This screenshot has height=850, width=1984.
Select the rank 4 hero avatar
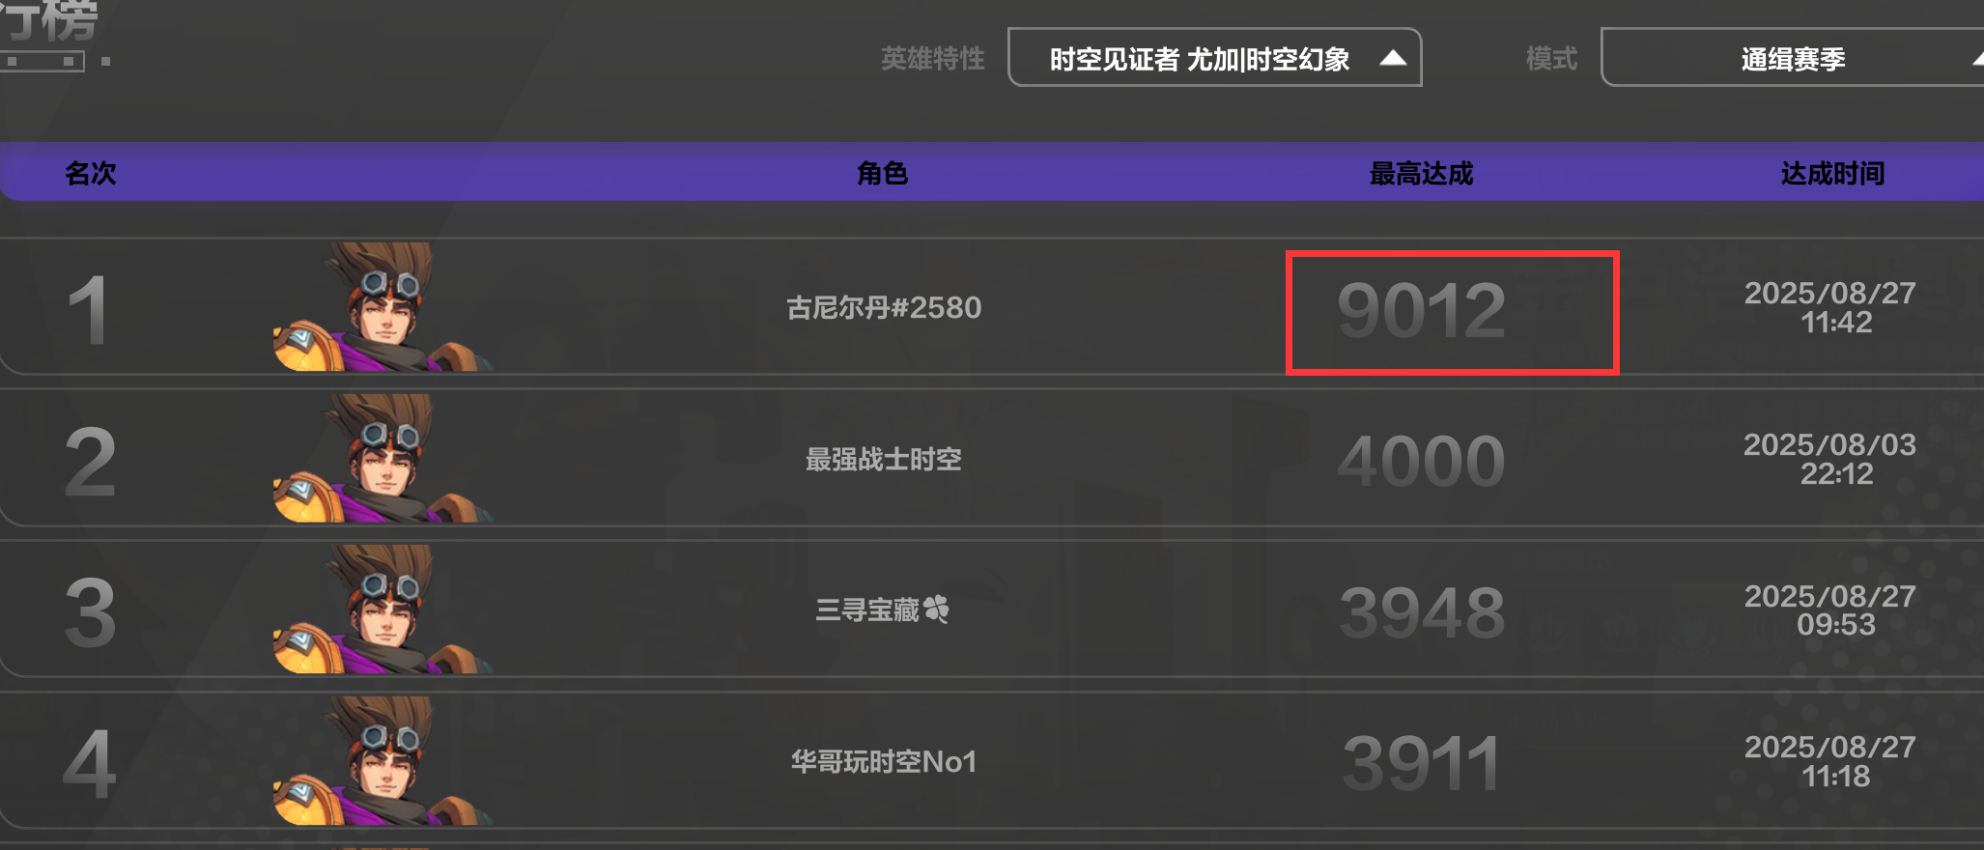point(383,761)
